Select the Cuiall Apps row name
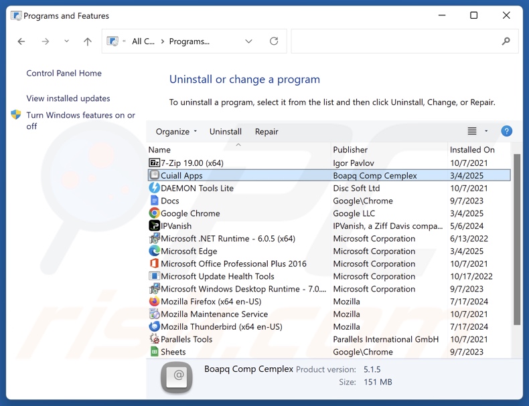Screen dimensions: 529x406 pyautogui.click(x=181, y=175)
